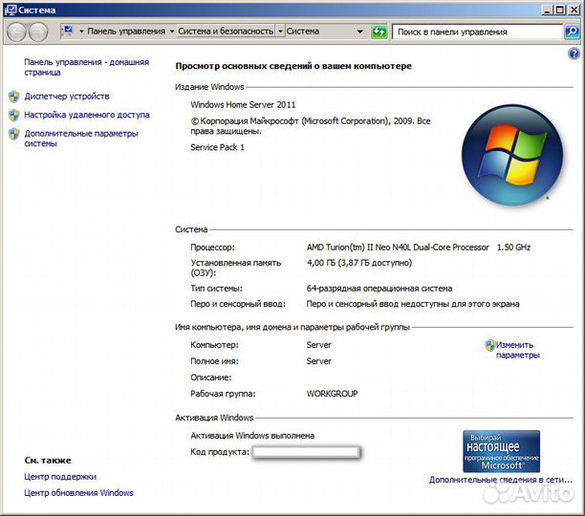This screenshot has height=516, width=585.
Task: Open Центр обновления Windows link
Action: 78,493
